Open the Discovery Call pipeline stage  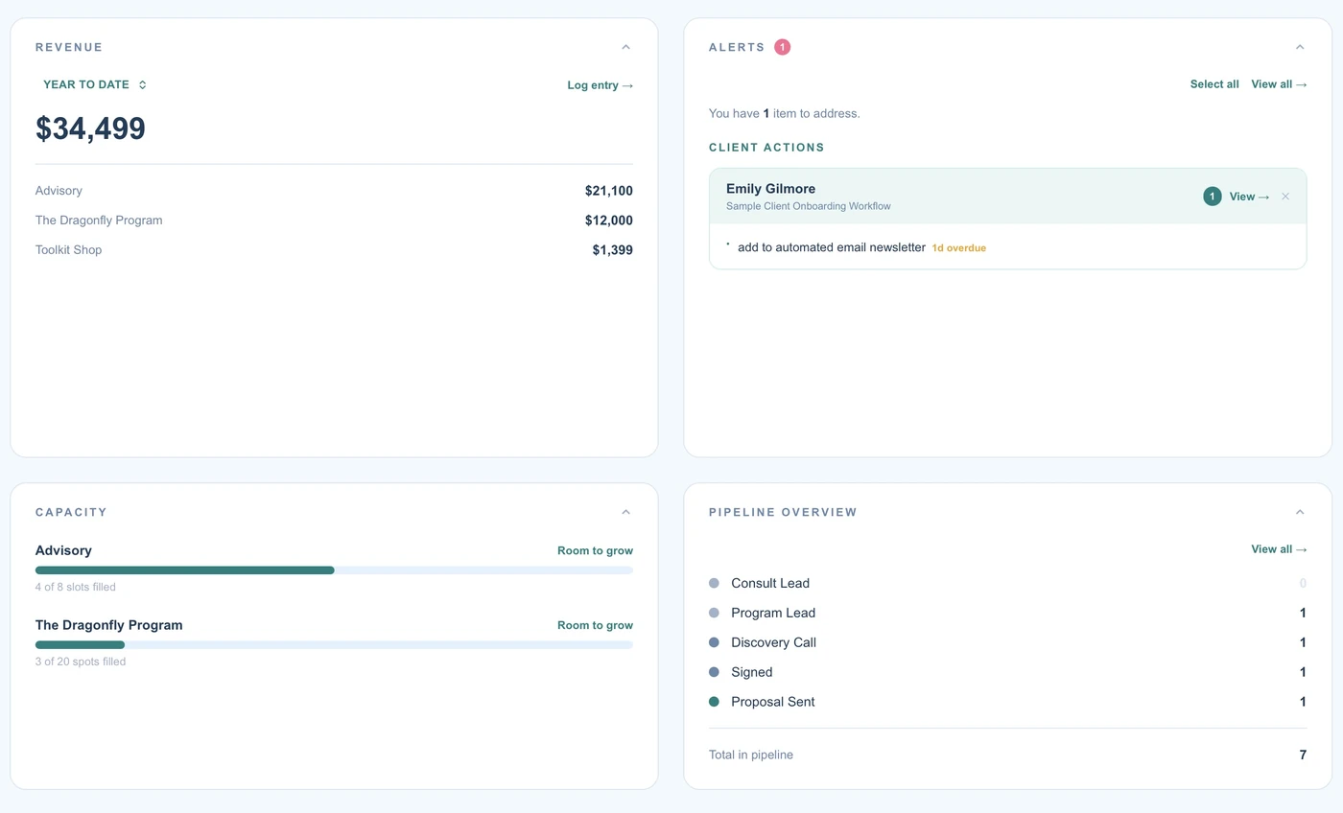[x=1007, y=642]
